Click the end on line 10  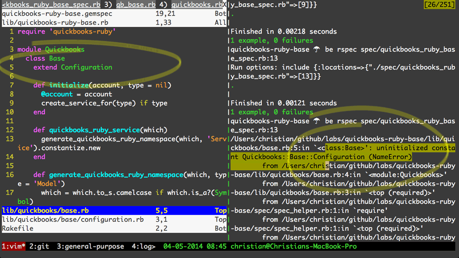[39, 112]
